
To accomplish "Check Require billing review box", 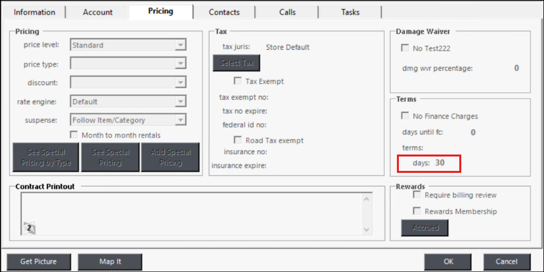I will pos(417,195).
